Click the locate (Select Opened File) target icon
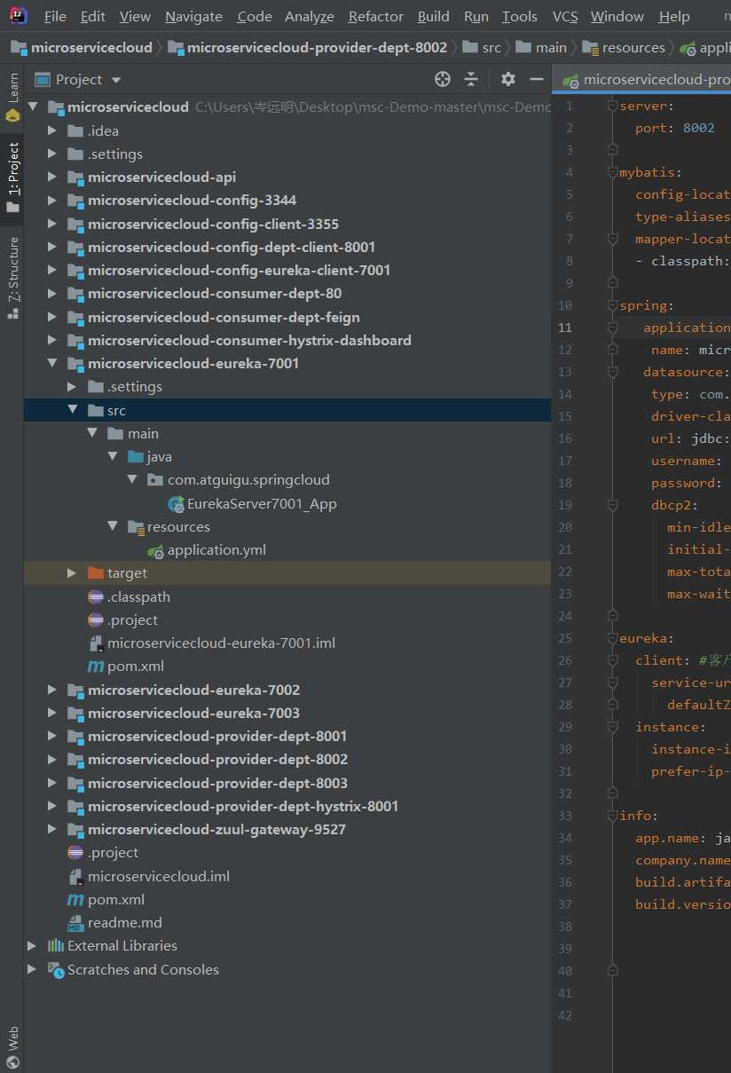The image size is (731, 1073). [x=443, y=80]
